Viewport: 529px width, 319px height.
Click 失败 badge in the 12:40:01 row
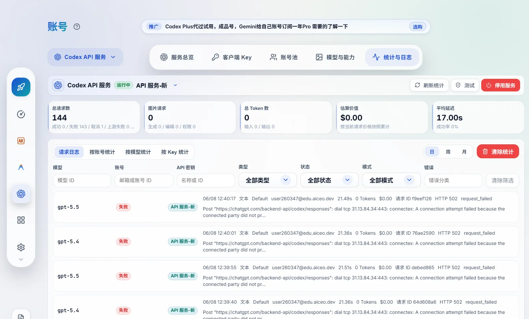pyautogui.click(x=123, y=242)
